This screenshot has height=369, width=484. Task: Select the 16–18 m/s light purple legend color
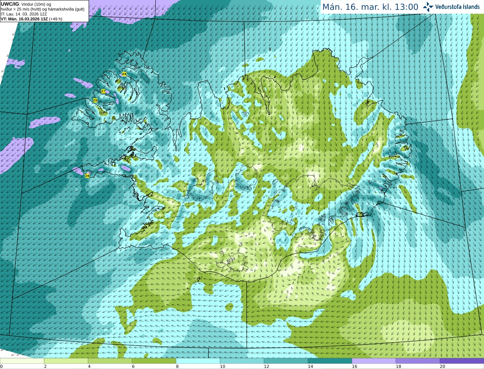374,361
